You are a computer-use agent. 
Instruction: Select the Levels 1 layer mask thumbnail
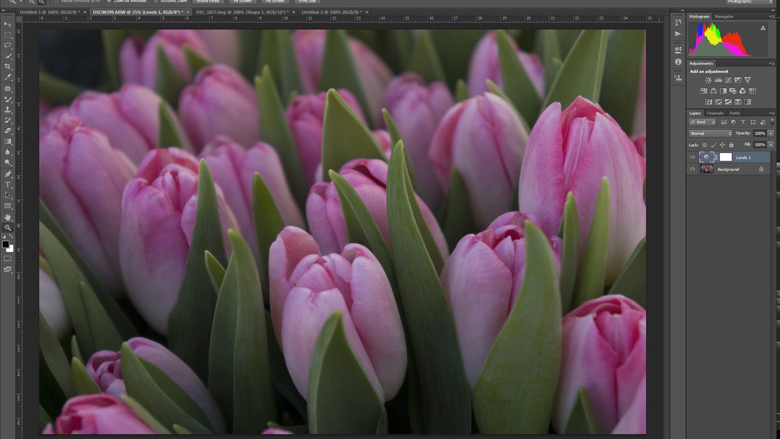pos(725,157)
